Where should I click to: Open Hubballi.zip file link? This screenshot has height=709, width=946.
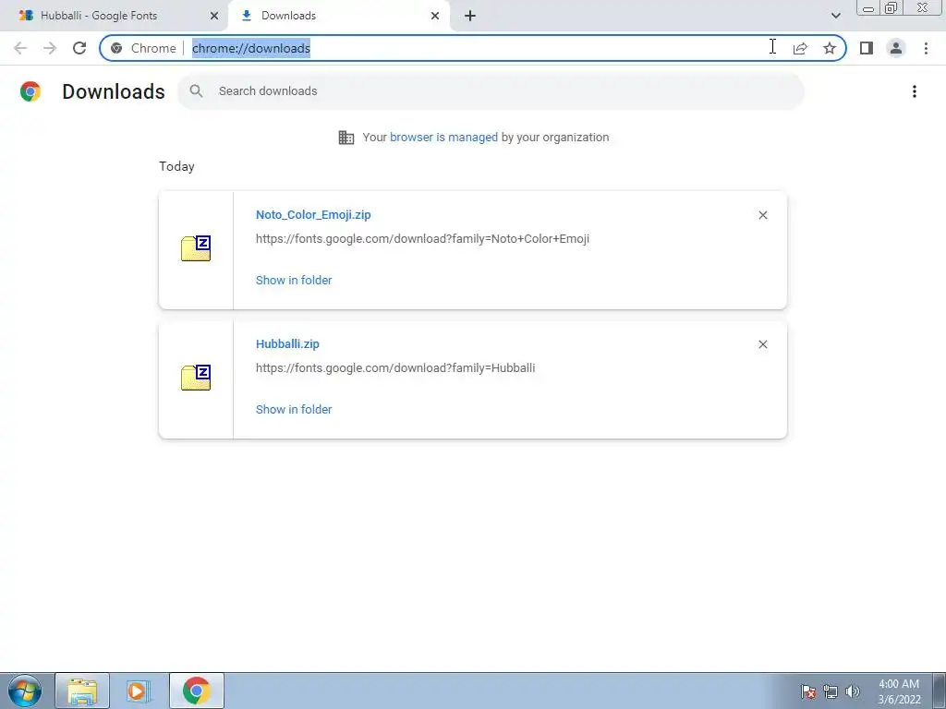click(x=287, y=343)
